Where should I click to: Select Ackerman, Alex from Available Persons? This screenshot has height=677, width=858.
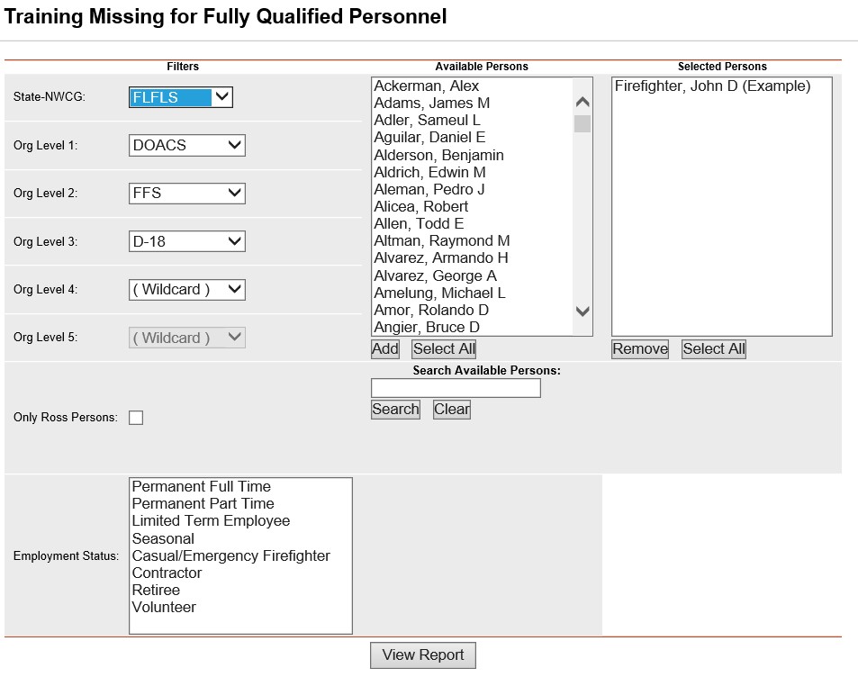tap(427, 86)
